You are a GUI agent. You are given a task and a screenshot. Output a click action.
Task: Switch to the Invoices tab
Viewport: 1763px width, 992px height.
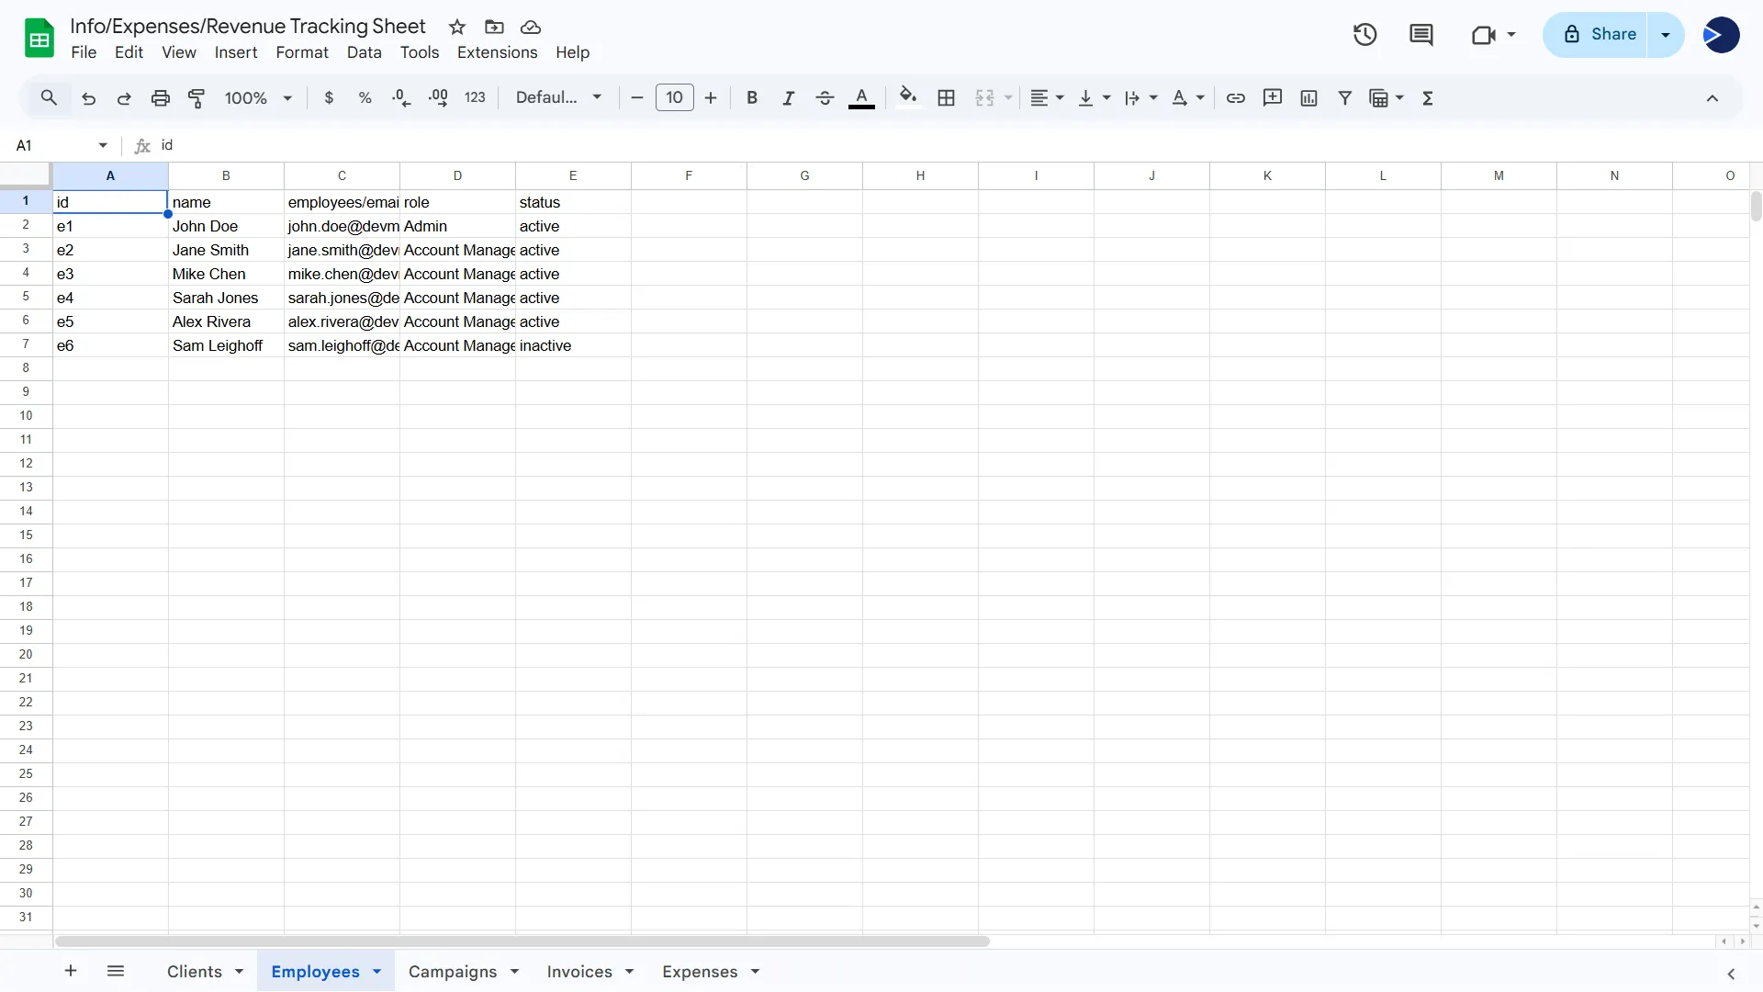click(579, 972)
